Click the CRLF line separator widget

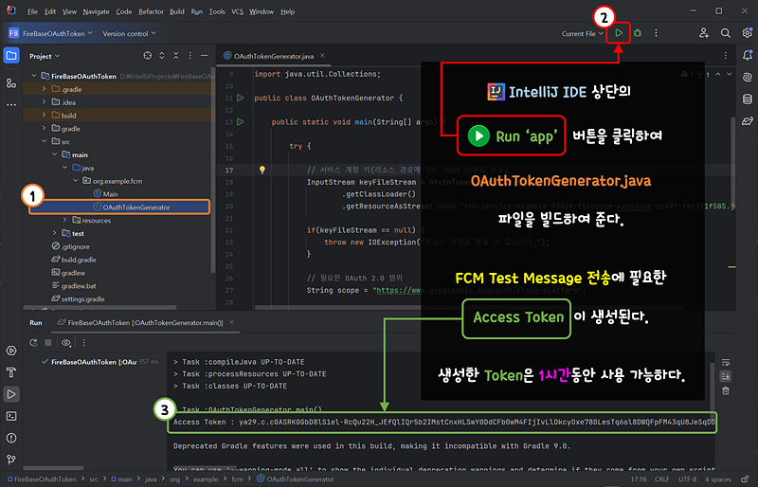[x=661, y=479]
